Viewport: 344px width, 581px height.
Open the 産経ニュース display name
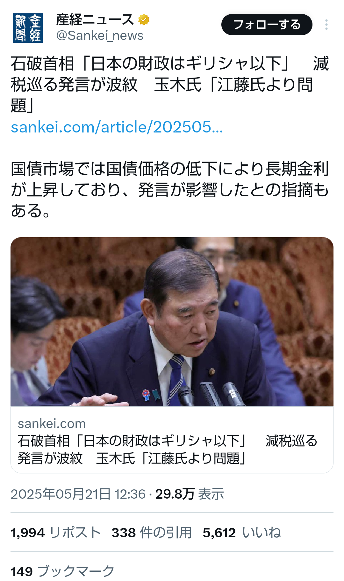[95, 20]
